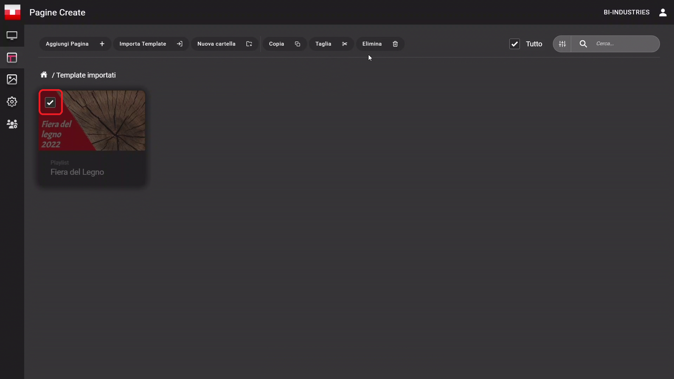Click the home icon in breadcrumb
Screen dimensions: 674x379
(x=44, y=75)
